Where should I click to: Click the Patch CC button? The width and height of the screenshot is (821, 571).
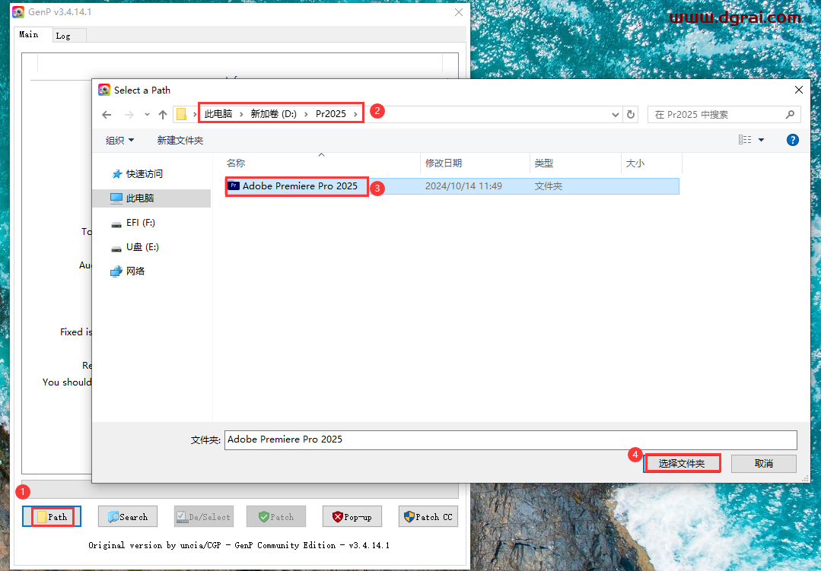coord(428,516)
